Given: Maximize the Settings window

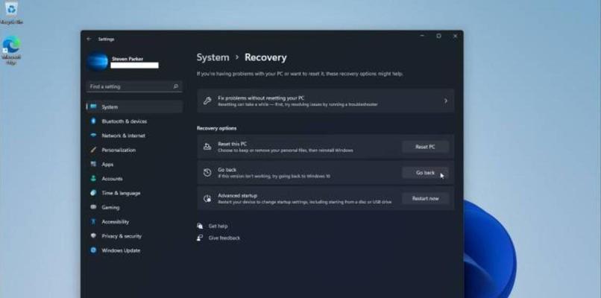Looking at the screenshot, I should coord(438,36).
